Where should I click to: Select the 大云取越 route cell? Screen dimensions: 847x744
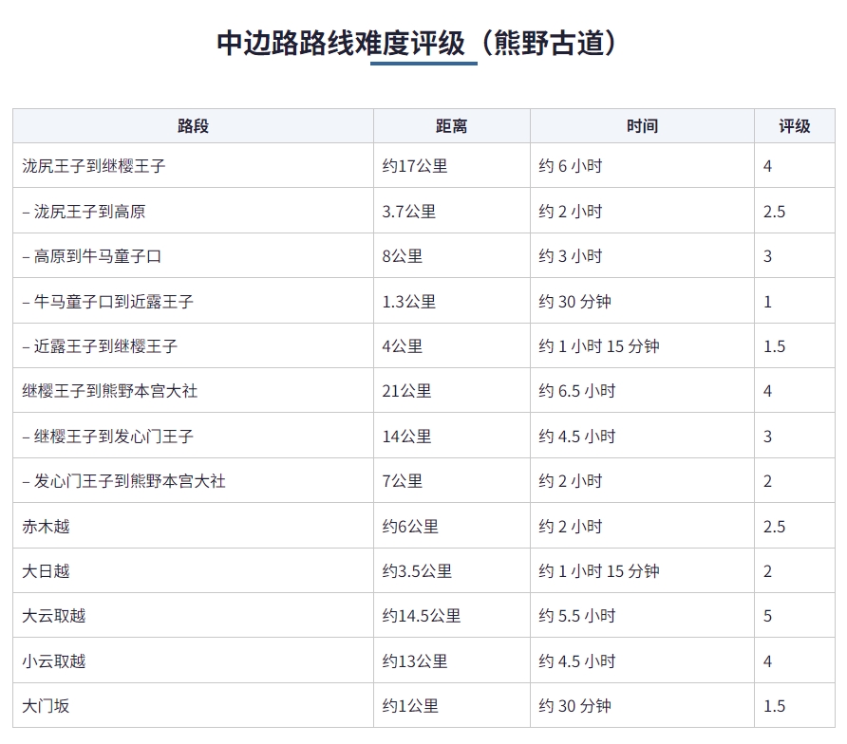(193, 616)
